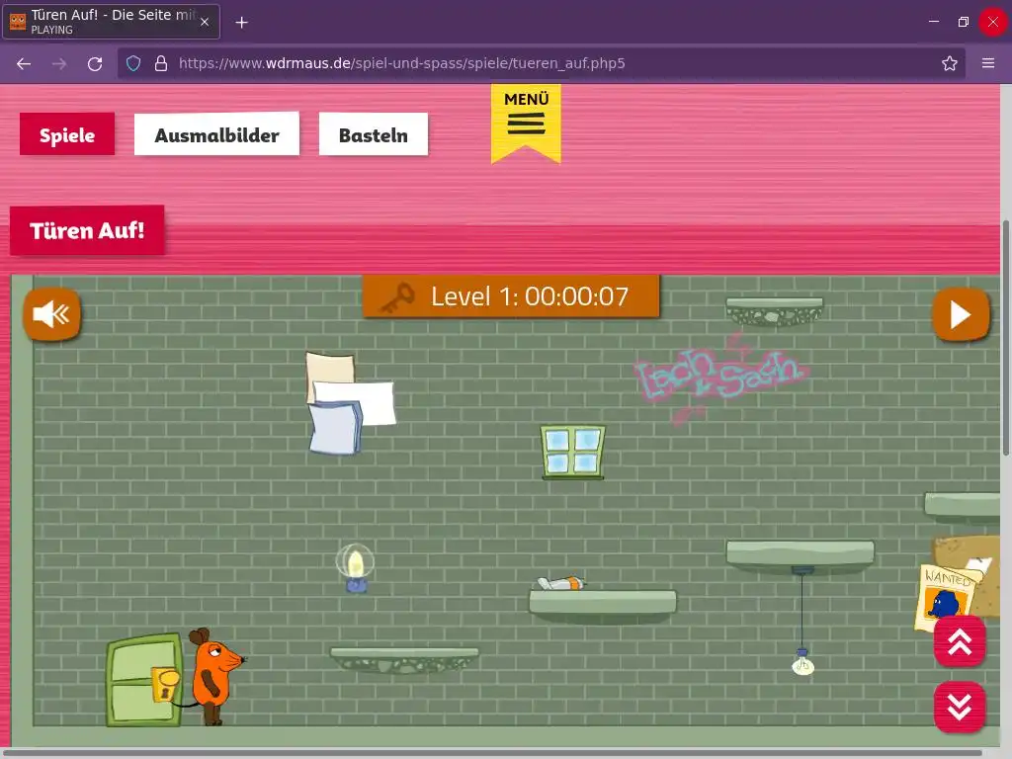Click the vertical page scrollbar thumb
The height and width of the screenshot is (759, 1012).
coord(1005,339)
